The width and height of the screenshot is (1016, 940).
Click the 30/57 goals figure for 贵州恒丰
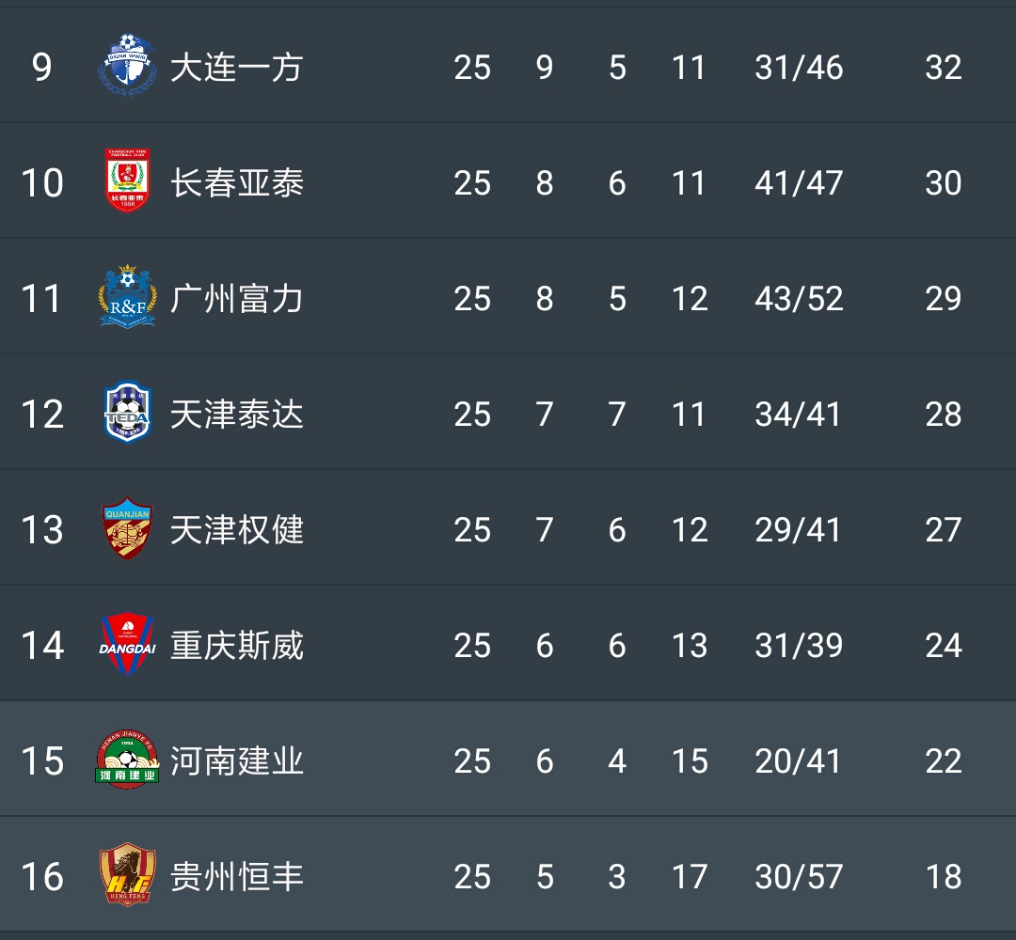(x=798, y=877)
